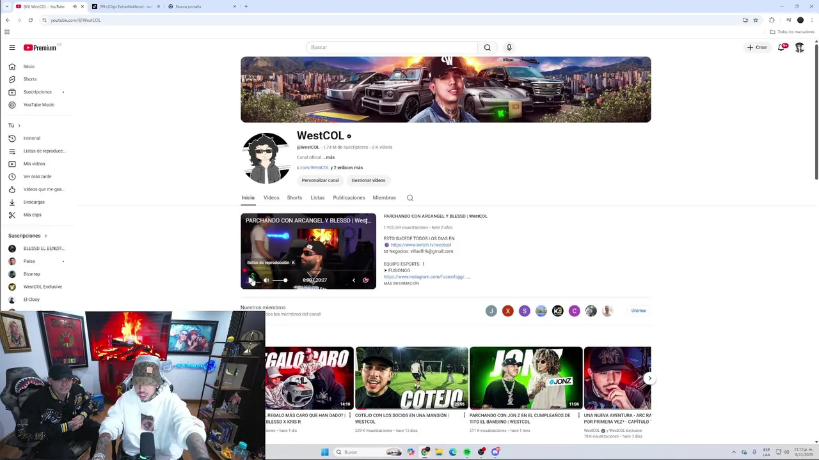Click the Unirme membership link

click(x=639, y=310)
